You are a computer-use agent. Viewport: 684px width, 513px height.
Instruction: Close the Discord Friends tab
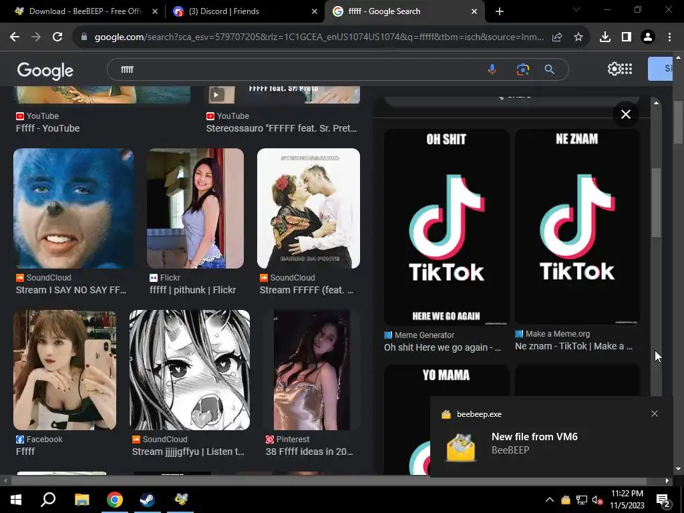pos(315,12)
